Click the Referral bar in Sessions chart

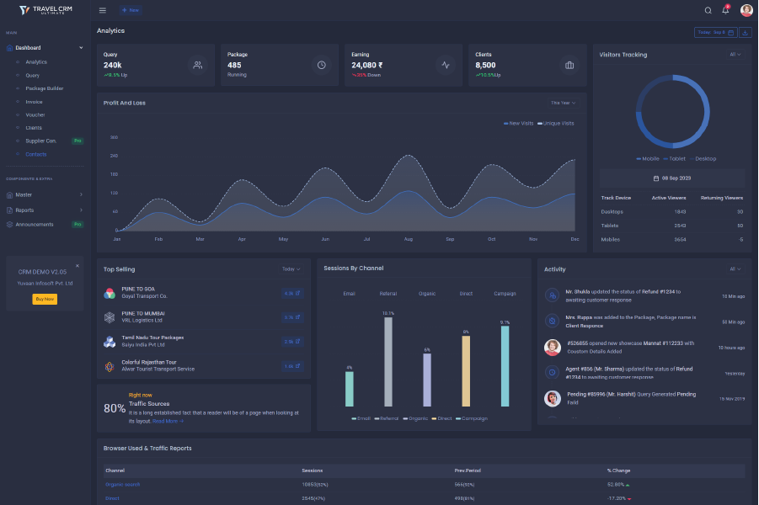(x=388, y=362)
